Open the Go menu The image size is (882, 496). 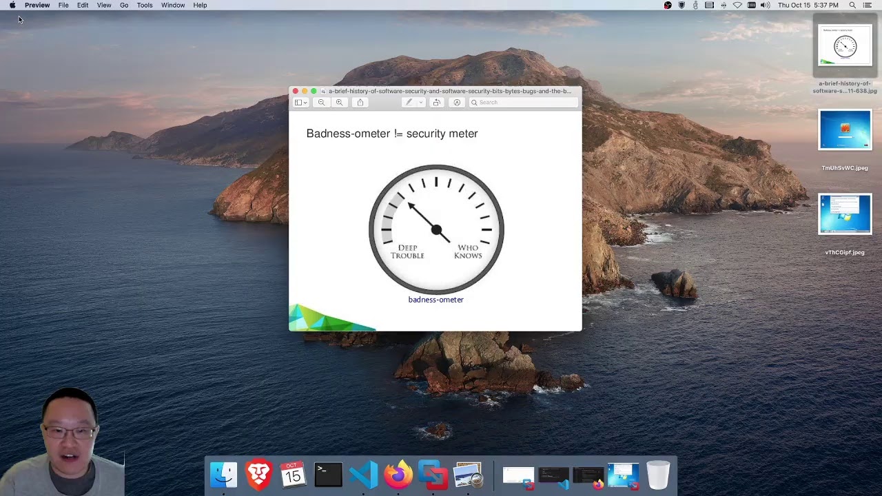point(124,5)
